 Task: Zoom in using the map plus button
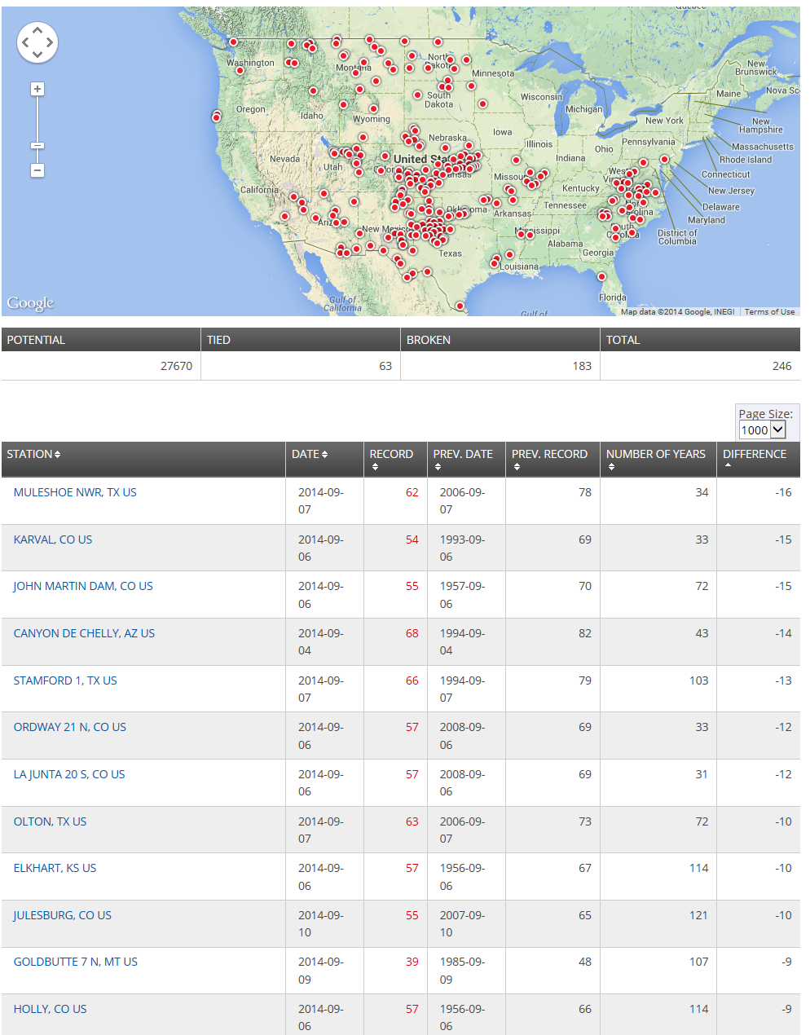tap(37, 89)
